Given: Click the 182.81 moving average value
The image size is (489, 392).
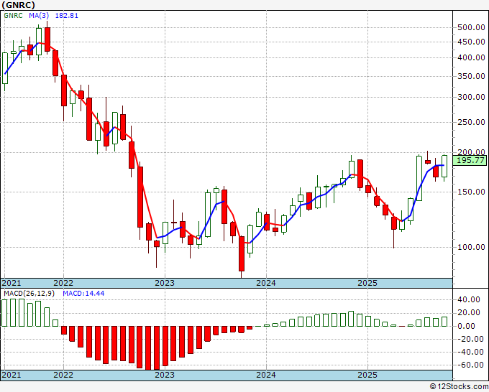Looking at the screenshot, I should [x=66, y=16].
